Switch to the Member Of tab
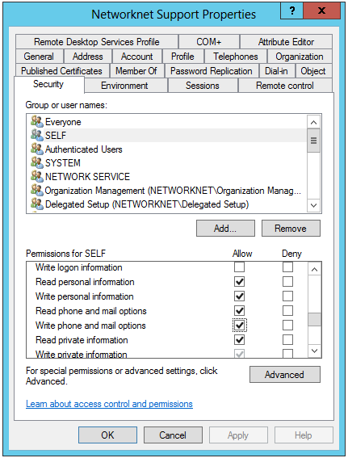The width and height of the screenshot is (348, 458). (136, 71)
